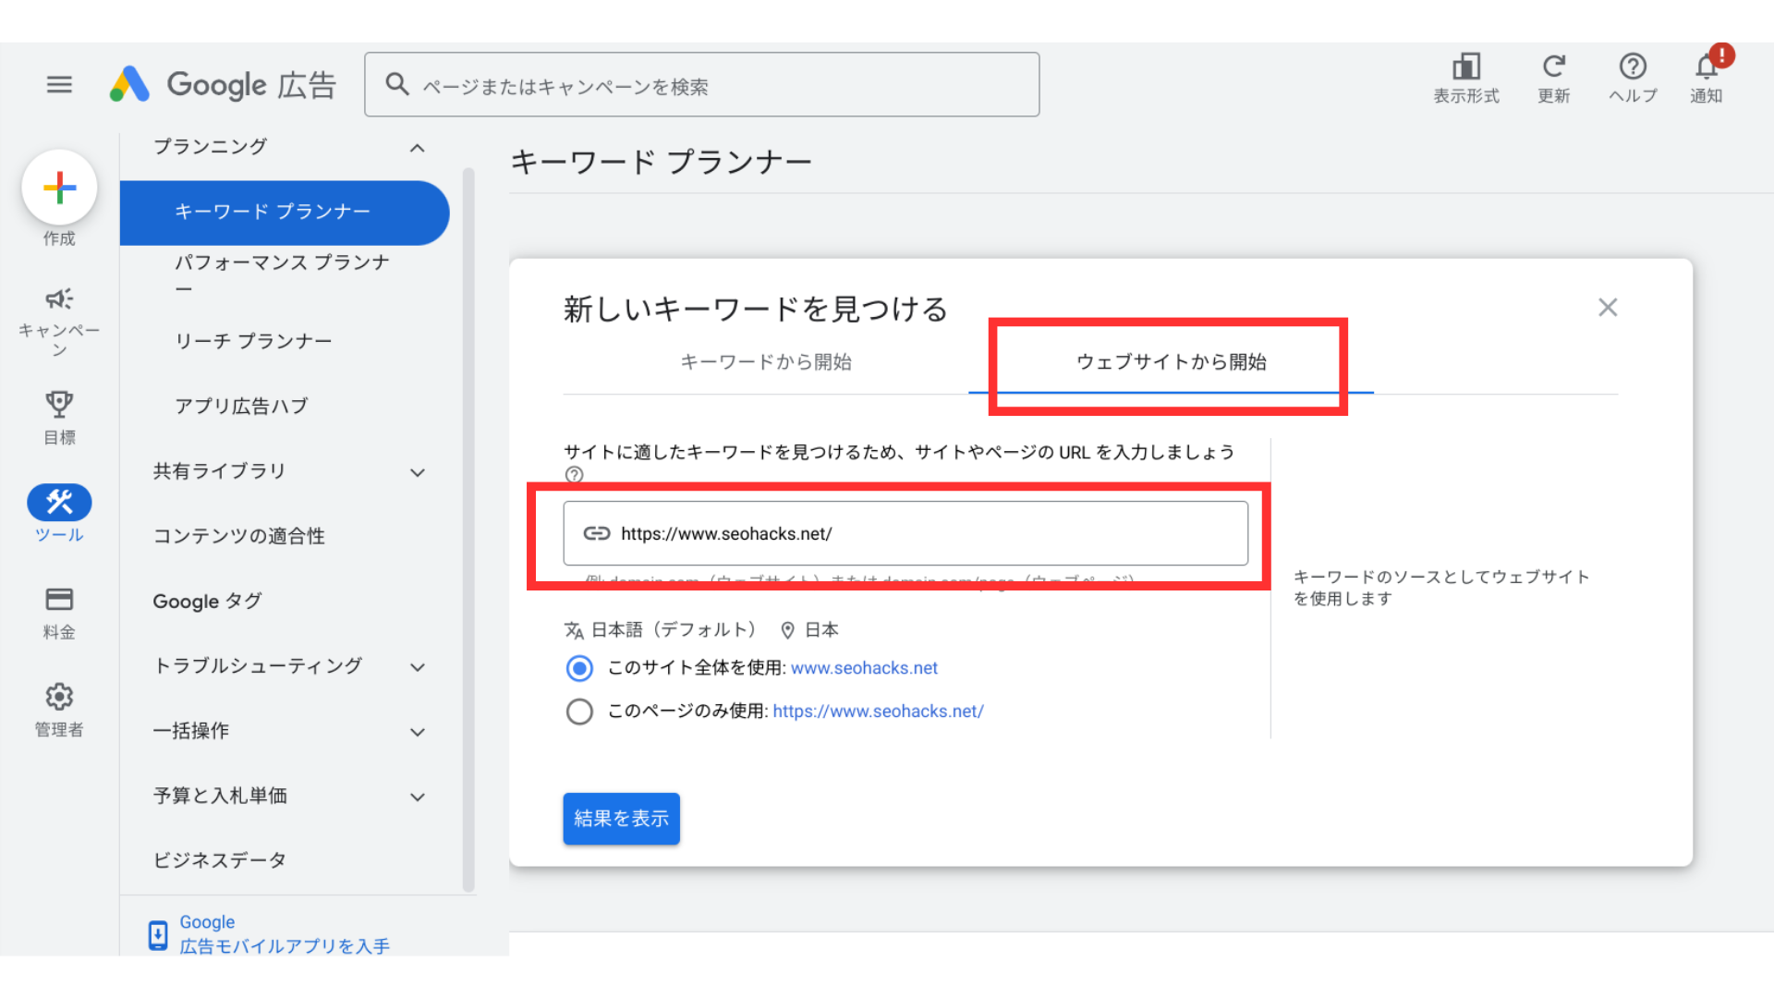The height and width of the screenshot is (998, 1774).
Task: Open the ヘルプ help icon
Action: 1633,67
